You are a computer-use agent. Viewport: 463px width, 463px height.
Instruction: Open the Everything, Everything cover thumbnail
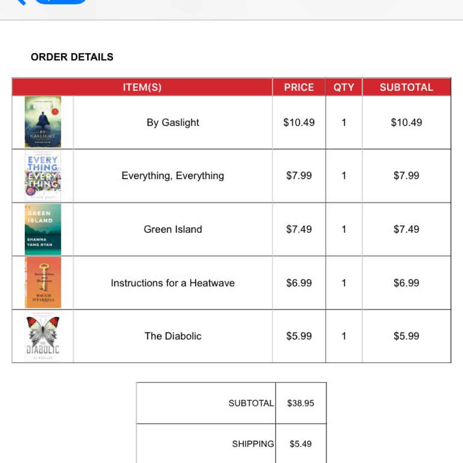click(43, 176)
